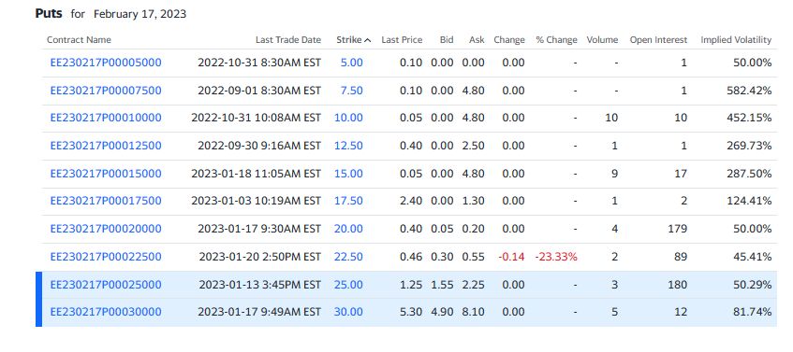
Task: Open contract EE230217P00005000
Action: 106,63
